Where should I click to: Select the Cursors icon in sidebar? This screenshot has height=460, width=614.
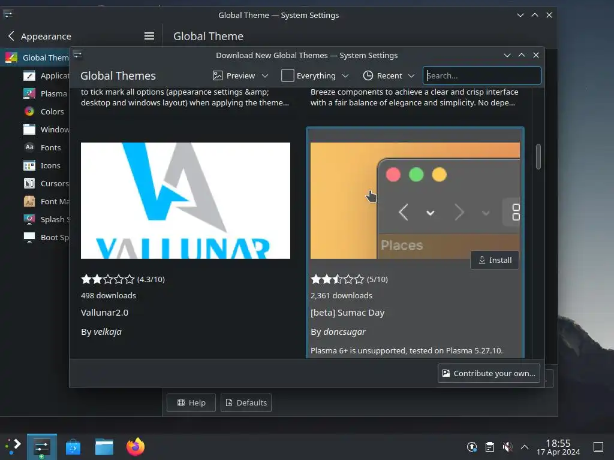pos(29,183)
